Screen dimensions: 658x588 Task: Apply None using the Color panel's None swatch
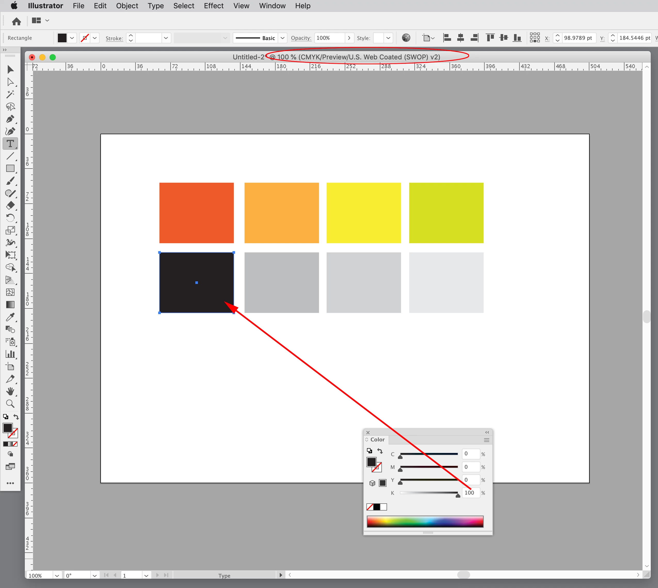tap(370, 507)
